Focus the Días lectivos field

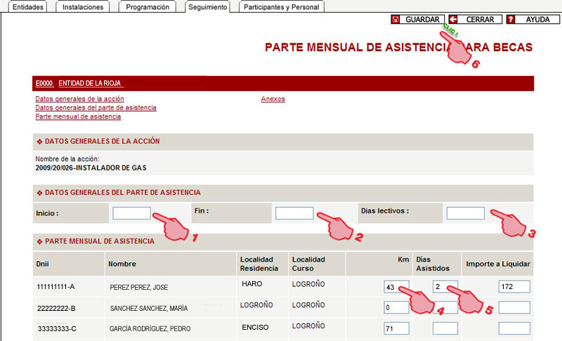click(x=465, y=213)
